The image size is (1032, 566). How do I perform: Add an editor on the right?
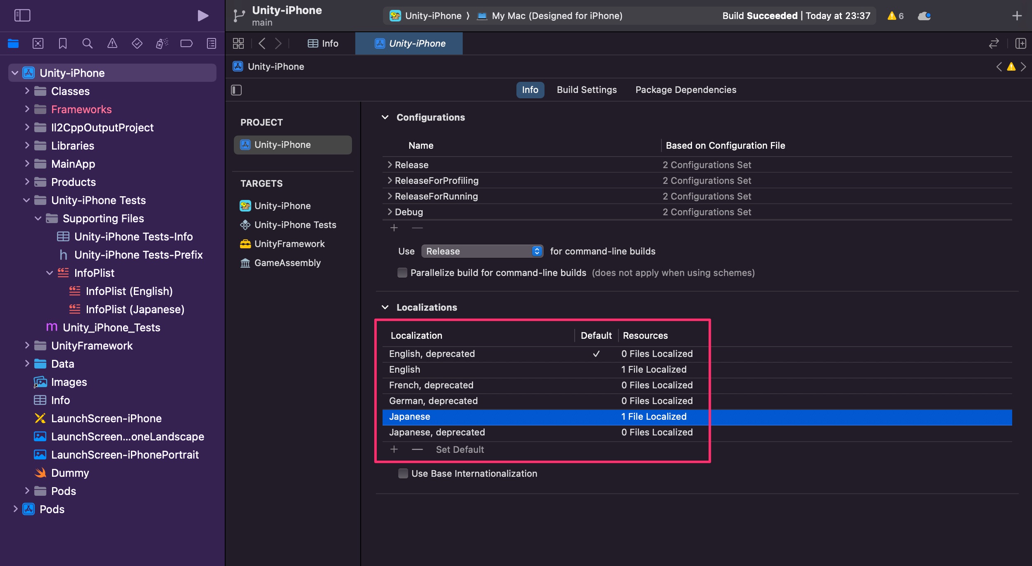(x=1021, y=43)
